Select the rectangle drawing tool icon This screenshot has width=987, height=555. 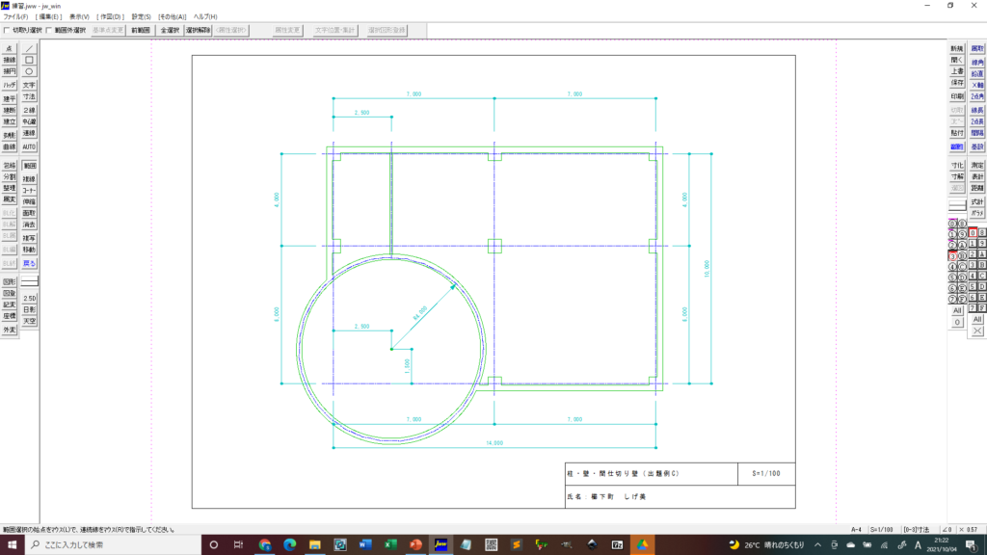29,60
